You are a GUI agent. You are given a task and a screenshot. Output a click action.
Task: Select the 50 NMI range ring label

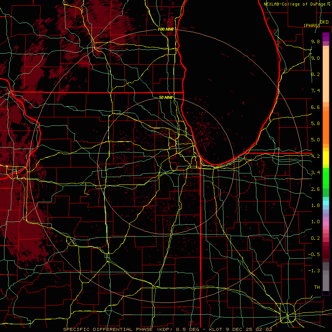click(x=166, y=97)
